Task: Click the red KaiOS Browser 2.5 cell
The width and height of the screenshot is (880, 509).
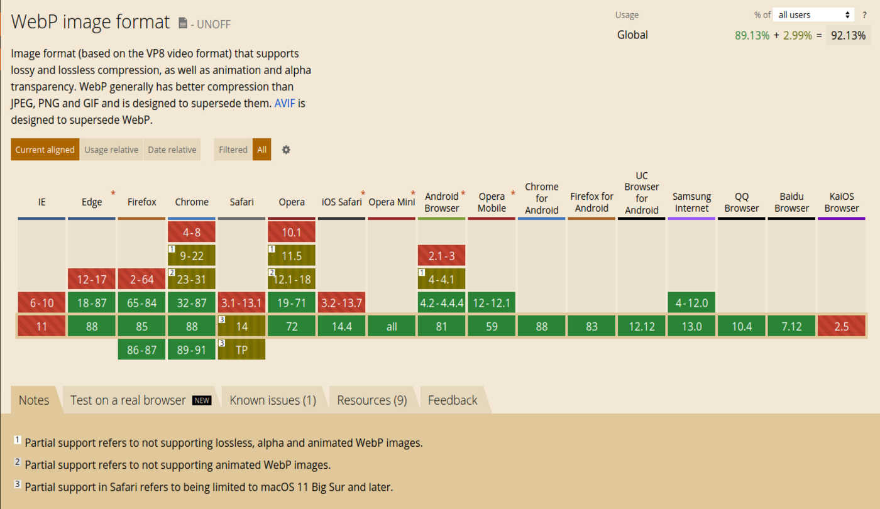Action: pyautogui.click(x=842, y=326)
